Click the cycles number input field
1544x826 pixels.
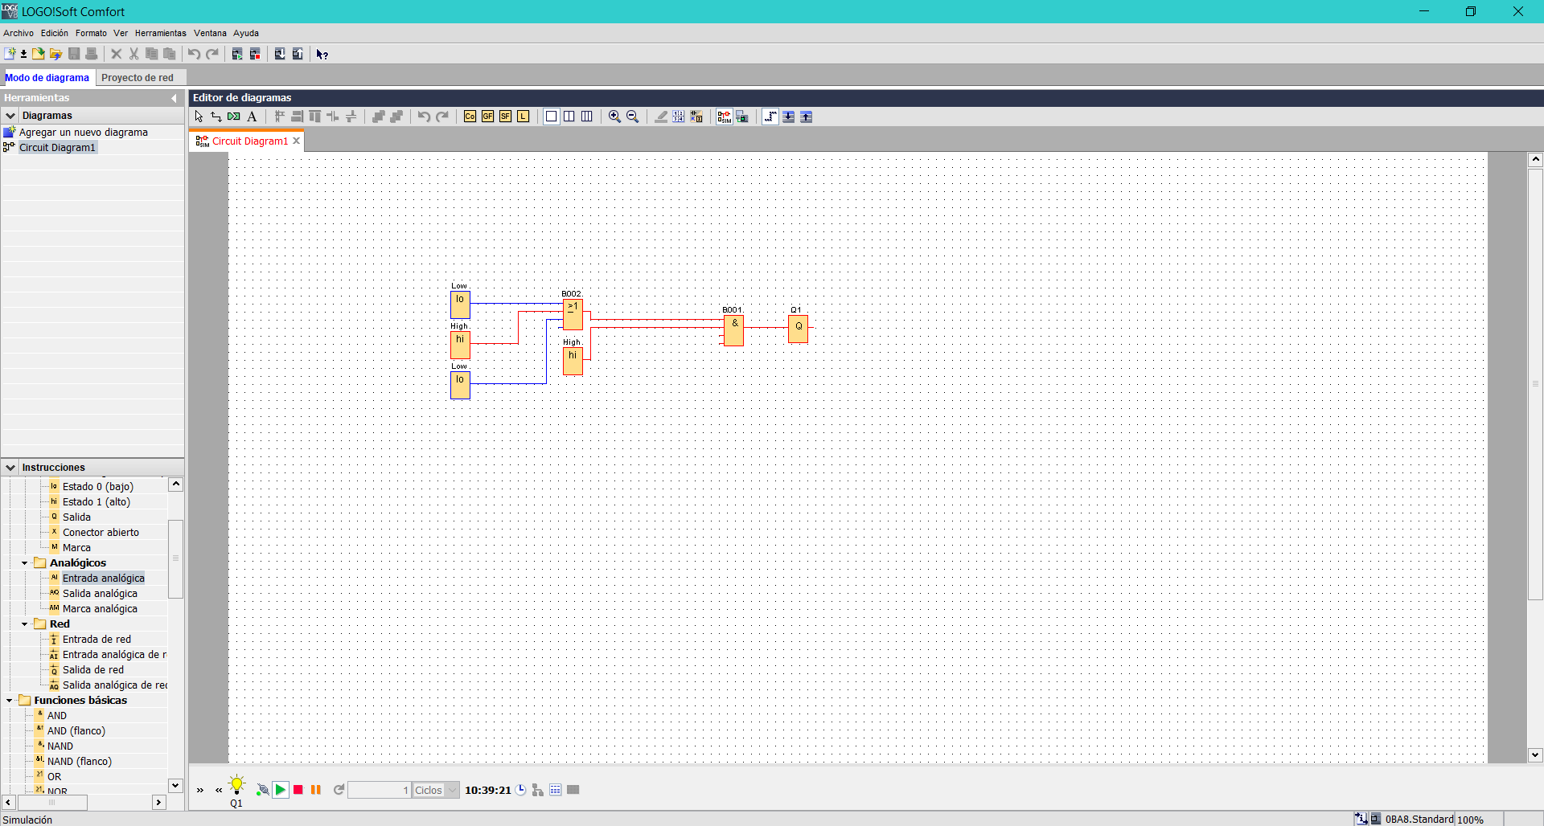(380, 790)
